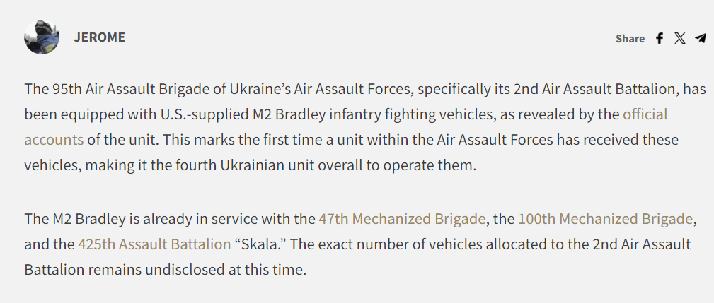Share the article on Facebook
This screenshot has height=303, width=714.
pyautogui.click(x=660, y=39)
